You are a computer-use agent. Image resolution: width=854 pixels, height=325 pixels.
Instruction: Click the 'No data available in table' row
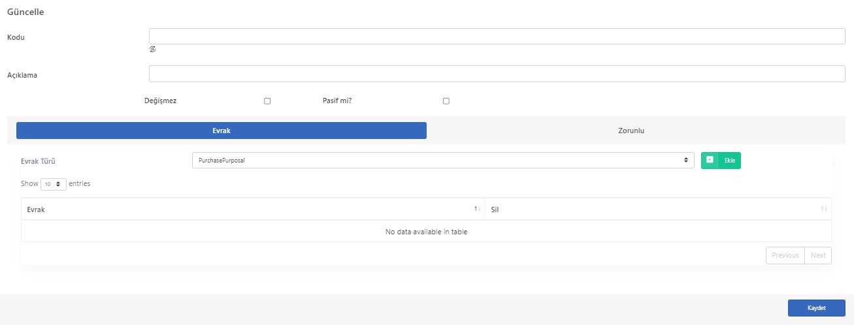426,232
